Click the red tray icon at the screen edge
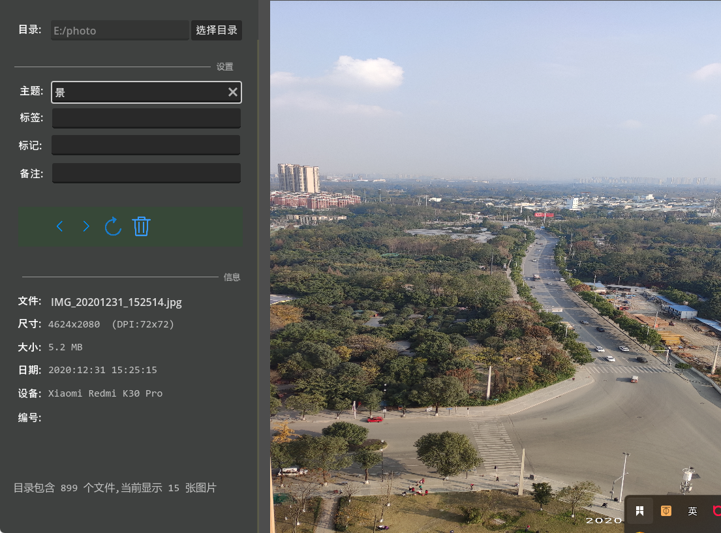 [716, 511]
